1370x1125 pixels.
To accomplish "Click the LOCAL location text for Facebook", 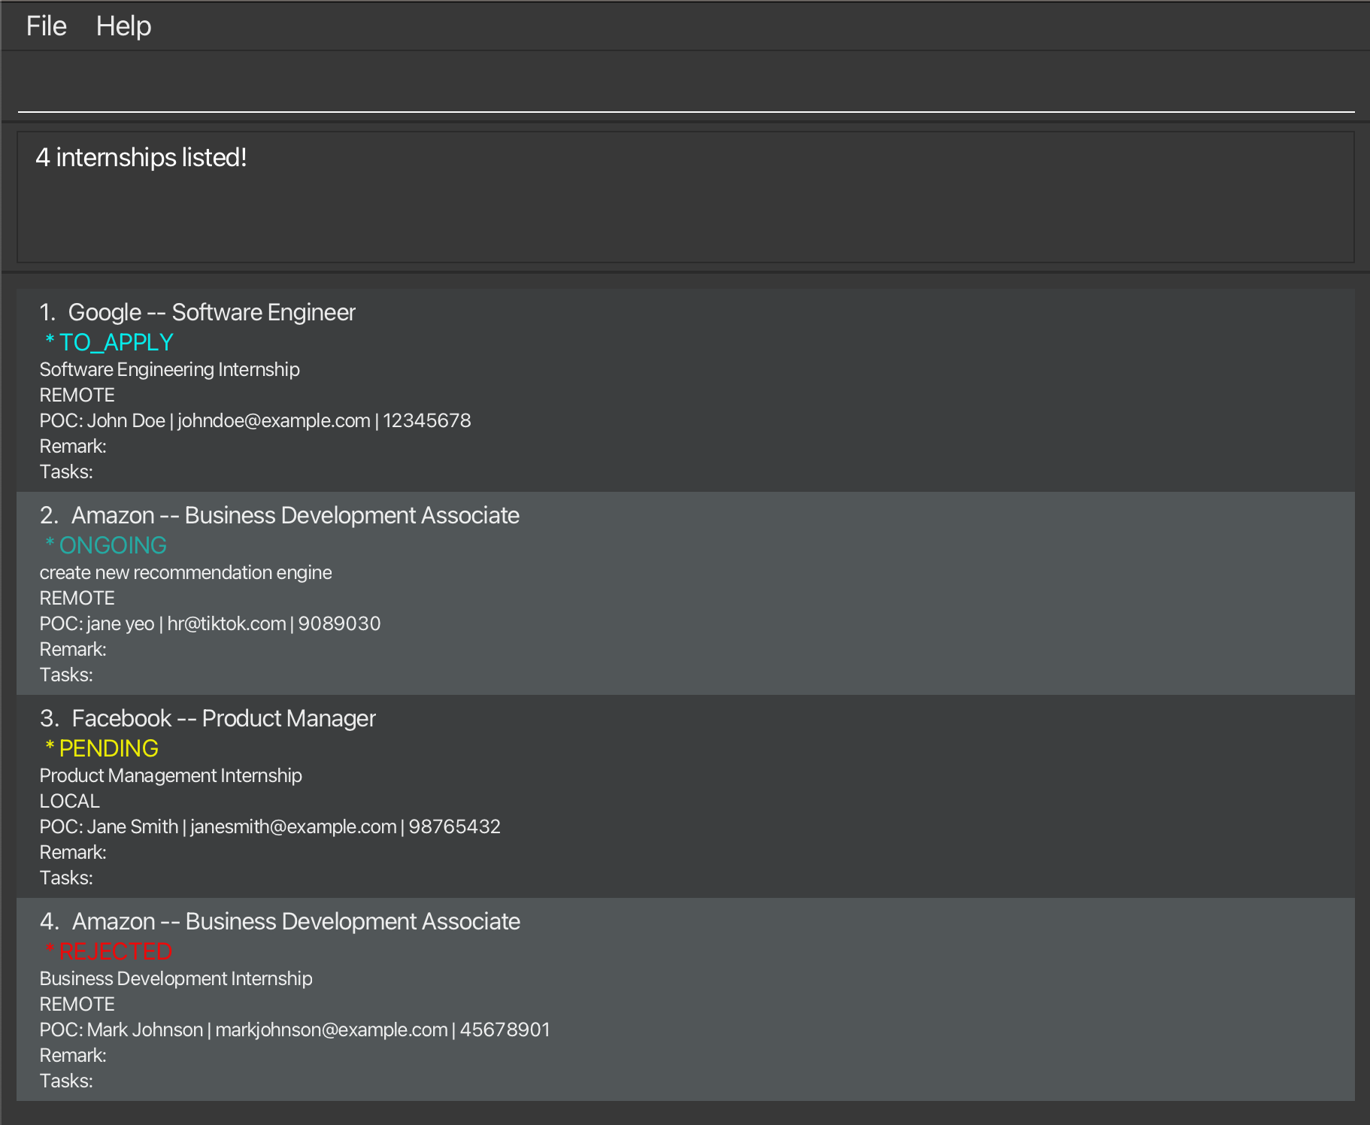I will 69,801.
